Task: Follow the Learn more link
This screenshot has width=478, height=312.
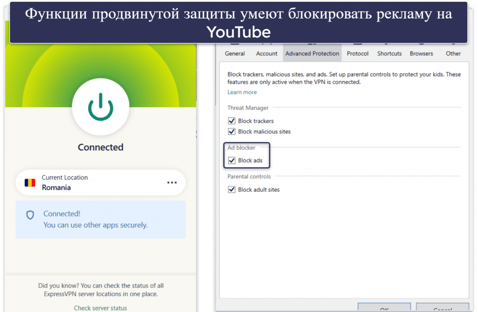Action: coord(242,92)
